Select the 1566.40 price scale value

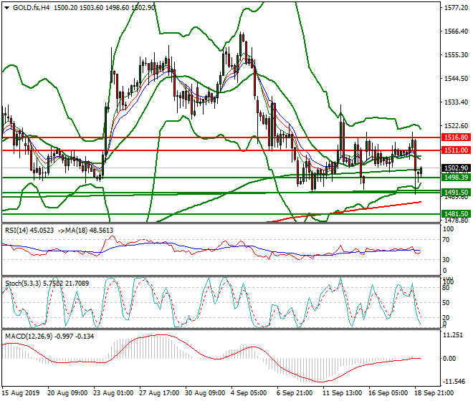tap(456, 32)
